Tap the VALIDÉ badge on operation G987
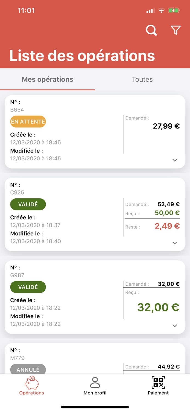The width and height of the screenshot is (190, 412). click(28, 287)
